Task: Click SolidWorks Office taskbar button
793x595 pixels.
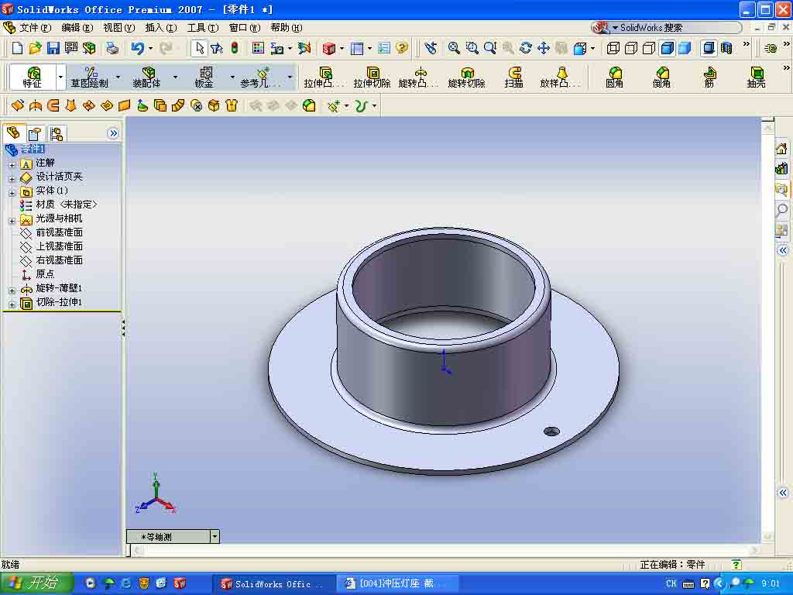Action: point(273,583)
